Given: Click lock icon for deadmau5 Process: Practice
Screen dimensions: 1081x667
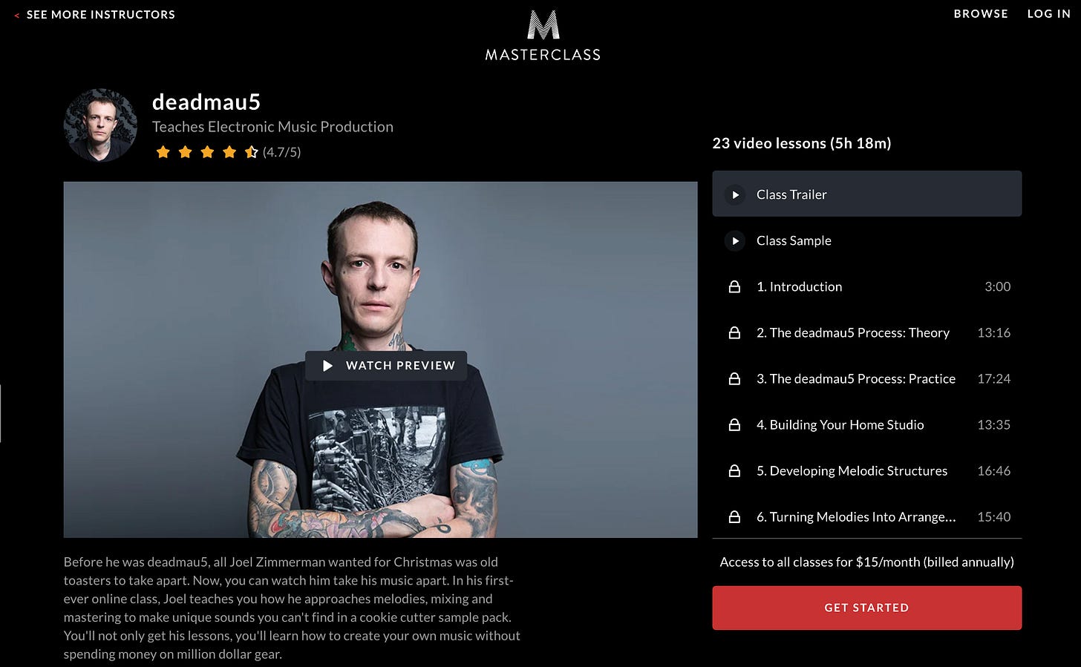Looking at the screenshot, I should point(734,378).
